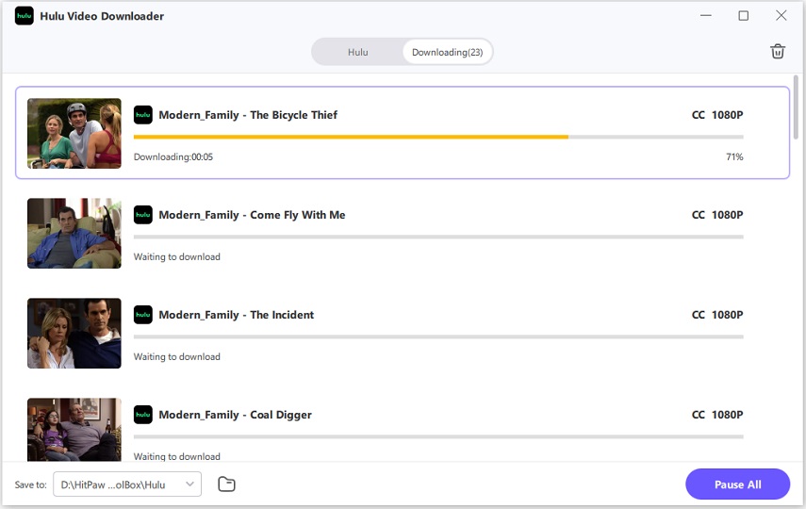Click CC 1080P label for The Bicycle Thief
This screenshot has height=509, width=806.
[717, 115]
